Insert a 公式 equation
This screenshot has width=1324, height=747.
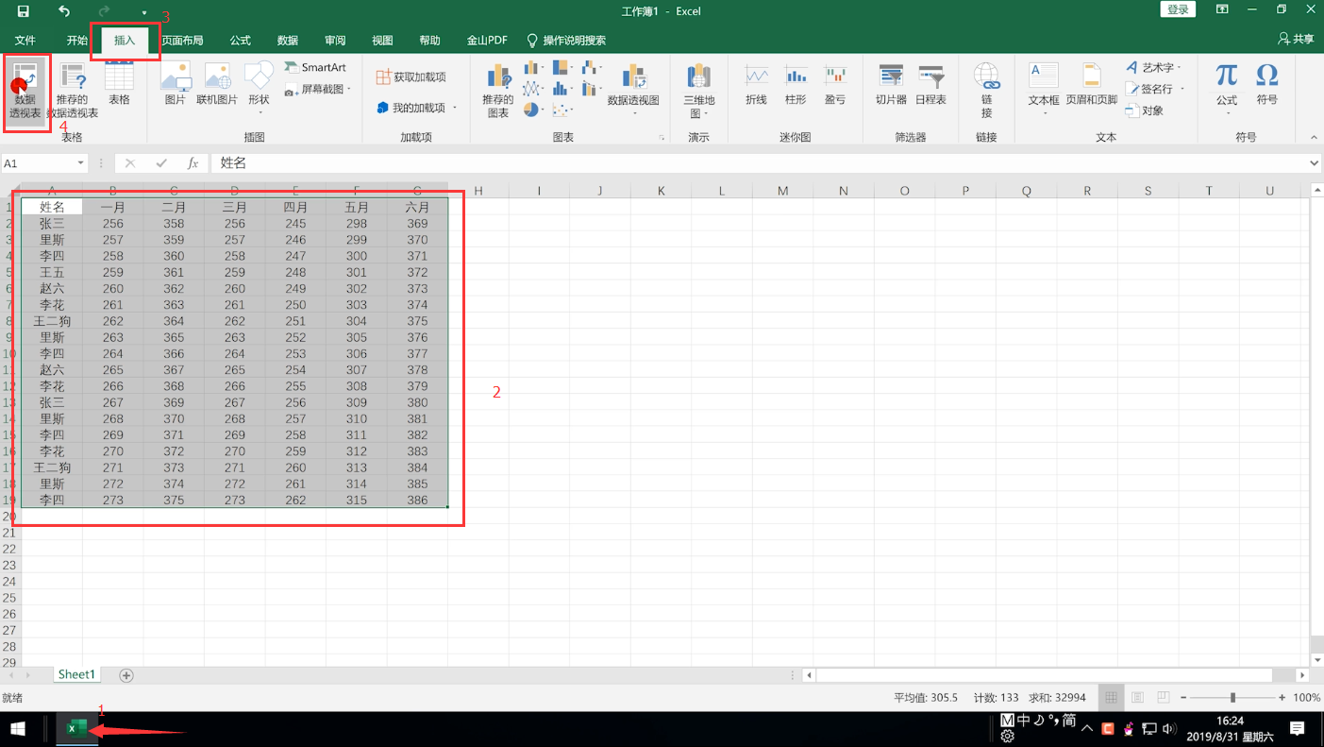tap(1227, 89)
